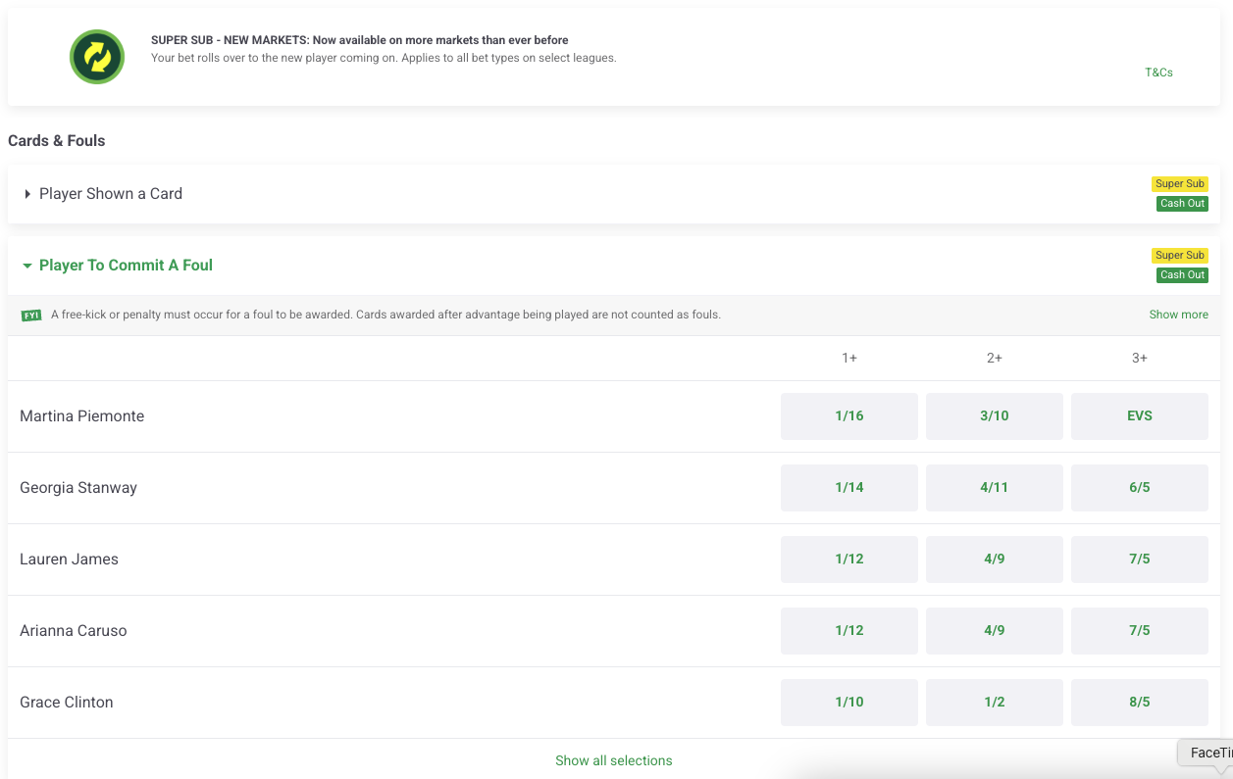
Task: Click the Super Sub badge on Player Shown a Card
Action: 1180,184
